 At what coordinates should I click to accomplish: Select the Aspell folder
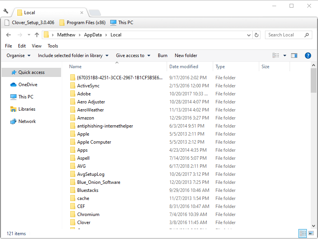(x=83, y=158)
